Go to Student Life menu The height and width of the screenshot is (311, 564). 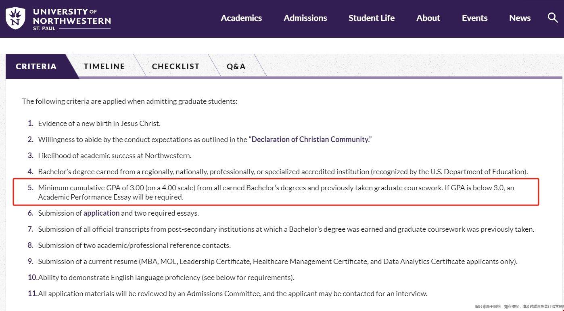[372, 18]
